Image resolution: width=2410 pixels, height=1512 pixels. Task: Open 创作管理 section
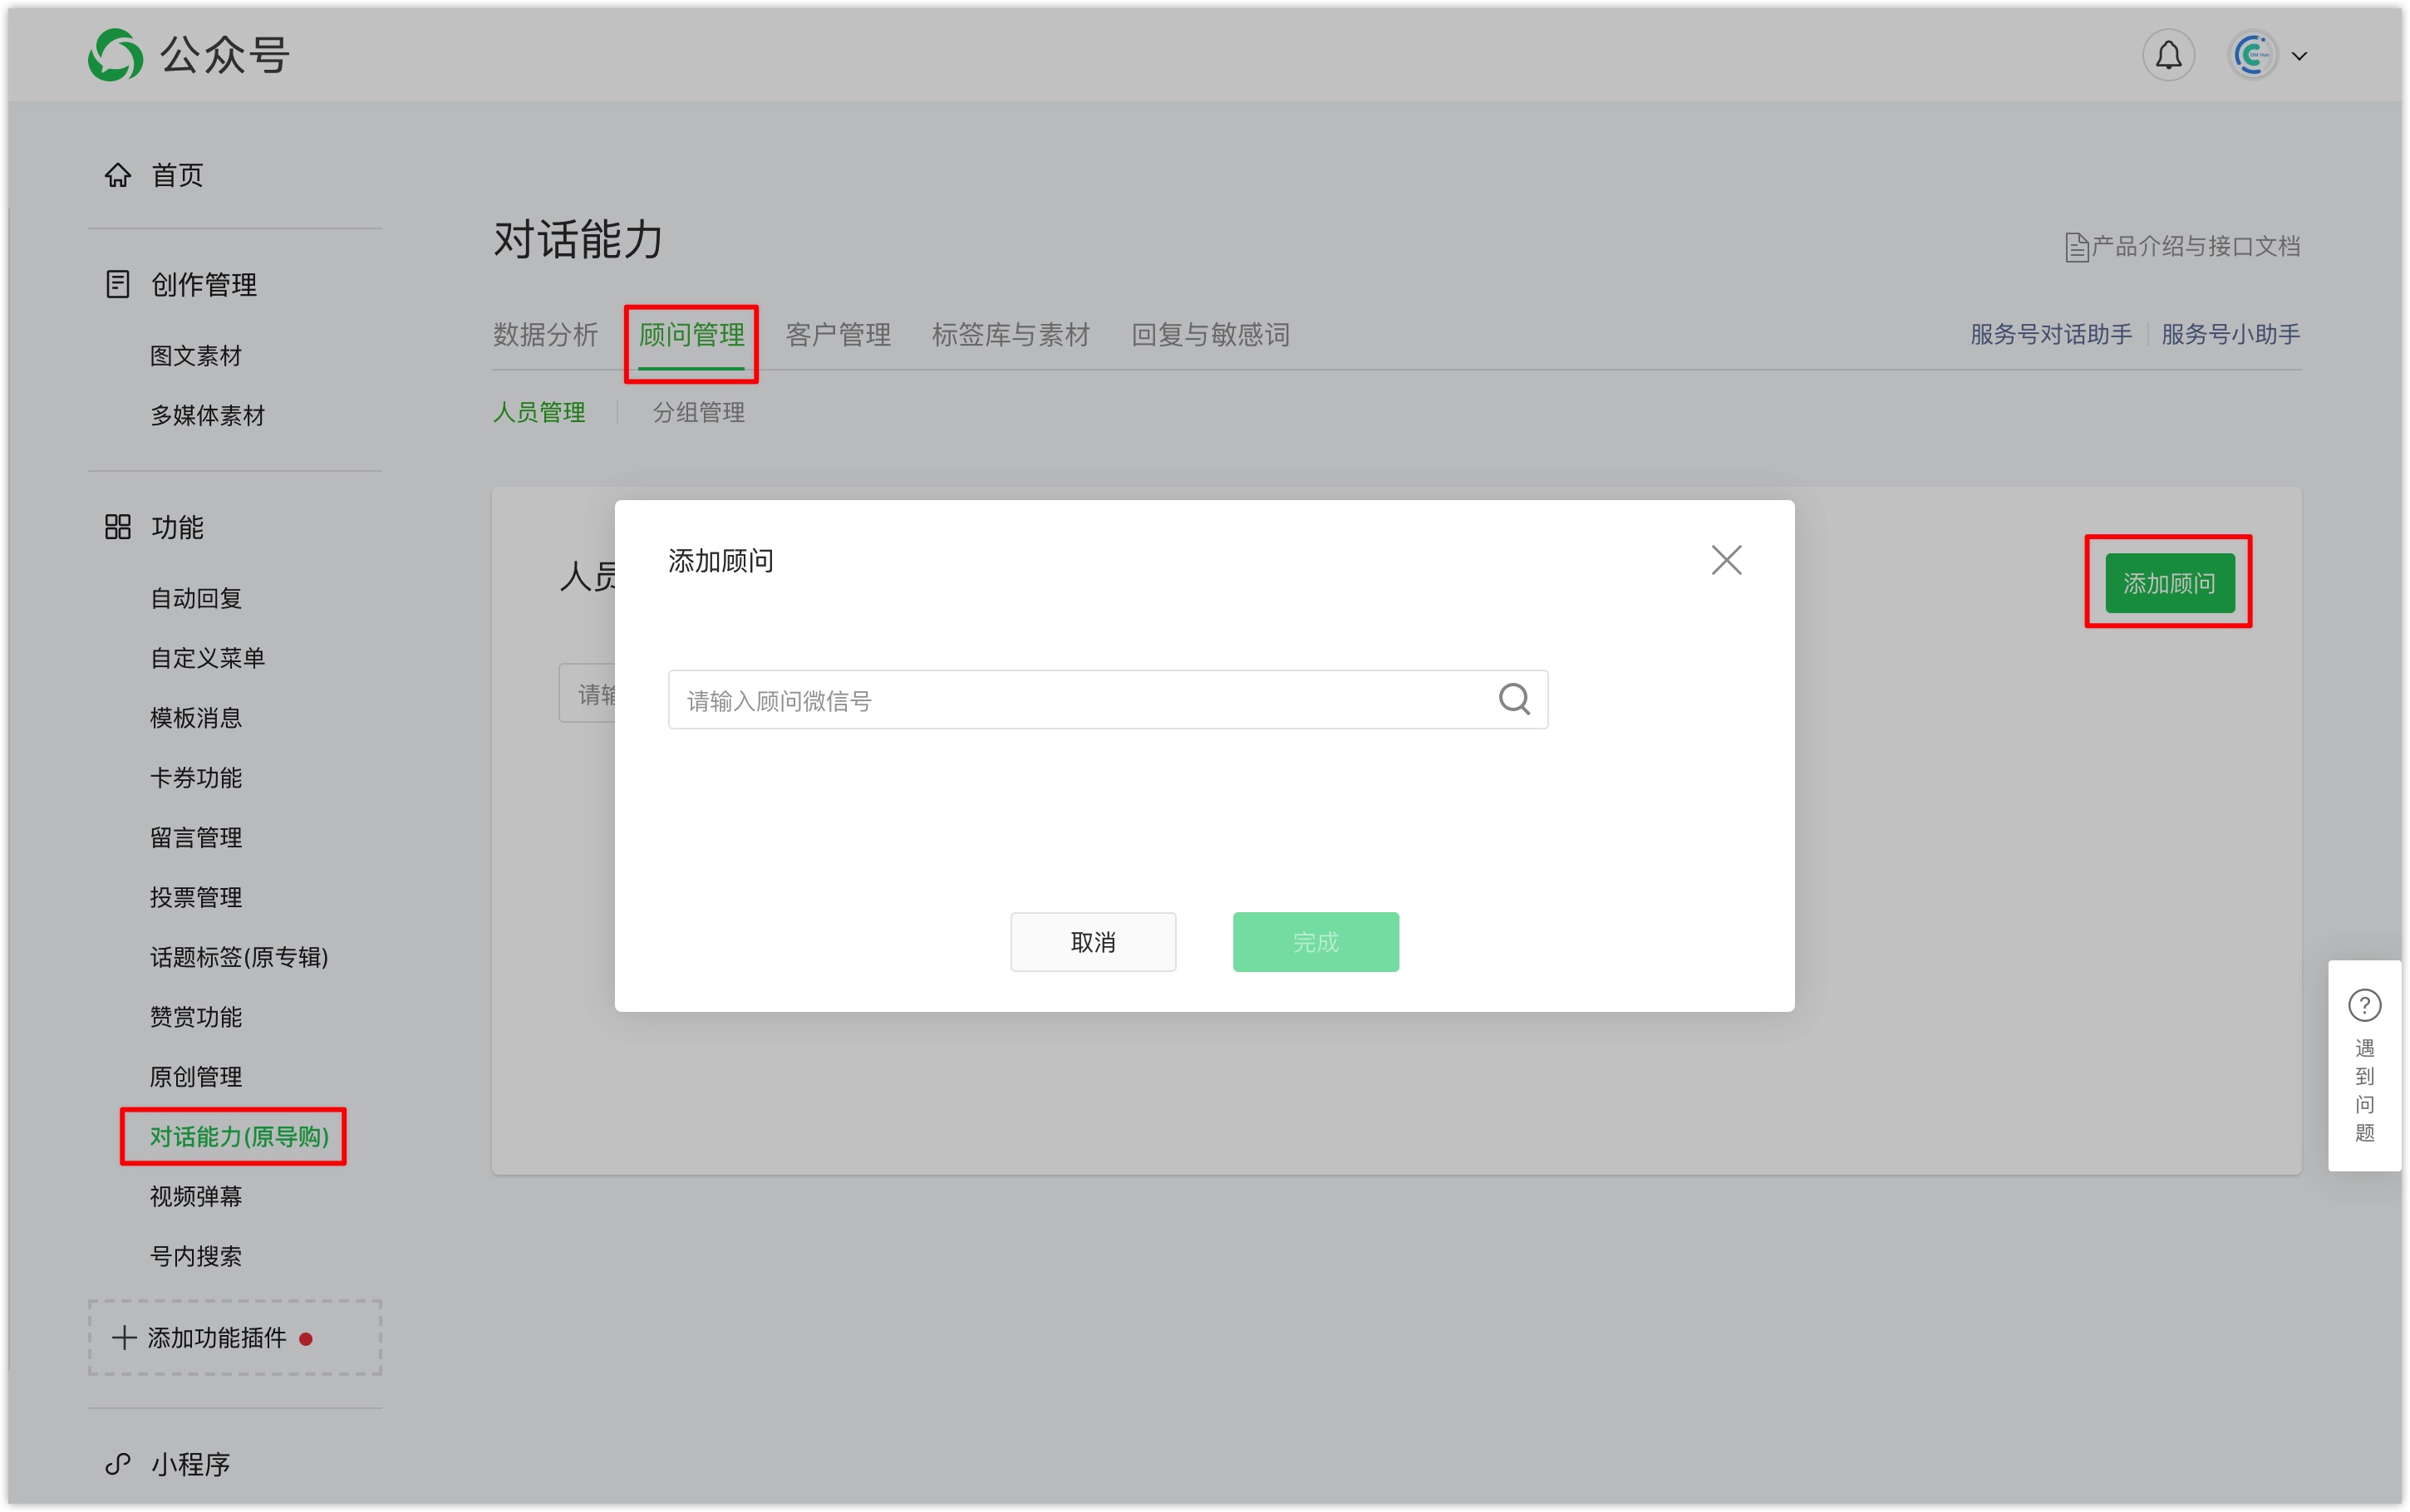click(204, 284)
